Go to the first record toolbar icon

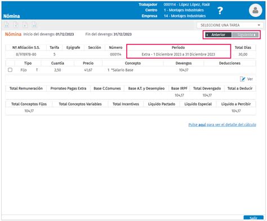click(7, 25)
